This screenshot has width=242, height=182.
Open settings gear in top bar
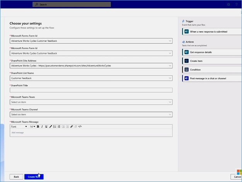(x=228, y=5)
